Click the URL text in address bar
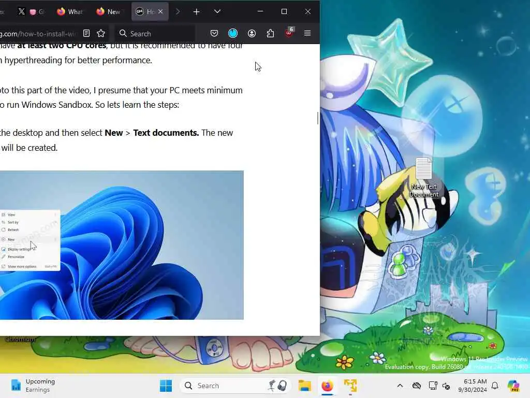 (x=38, y=34)
